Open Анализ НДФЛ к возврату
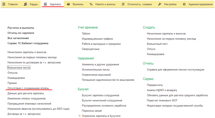This screenshot has width=215, height=118. [x=162, y=90]
